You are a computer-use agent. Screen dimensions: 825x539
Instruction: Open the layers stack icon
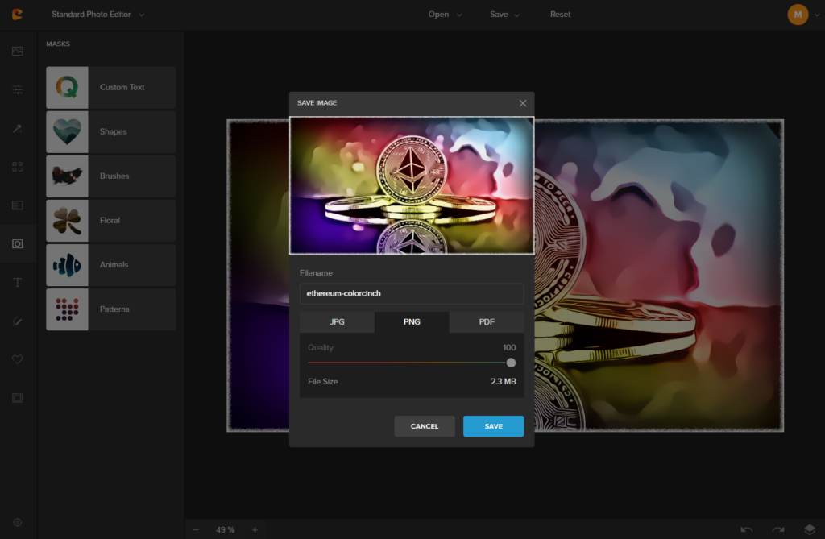(810, 529)
